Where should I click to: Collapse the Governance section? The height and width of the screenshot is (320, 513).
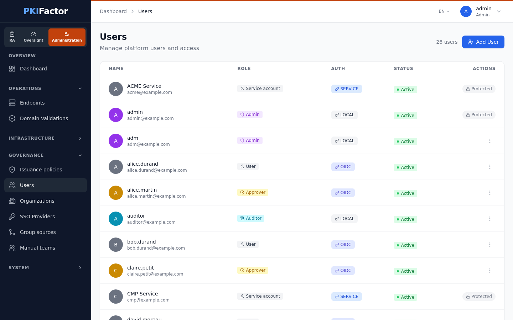pyautogui.click(x=46, y=155)
